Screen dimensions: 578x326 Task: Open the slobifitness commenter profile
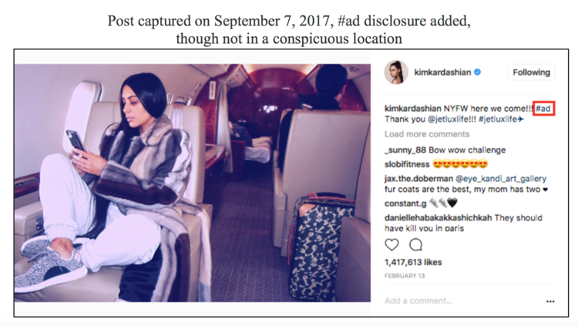pyautogui.click(x=407, y=164)
